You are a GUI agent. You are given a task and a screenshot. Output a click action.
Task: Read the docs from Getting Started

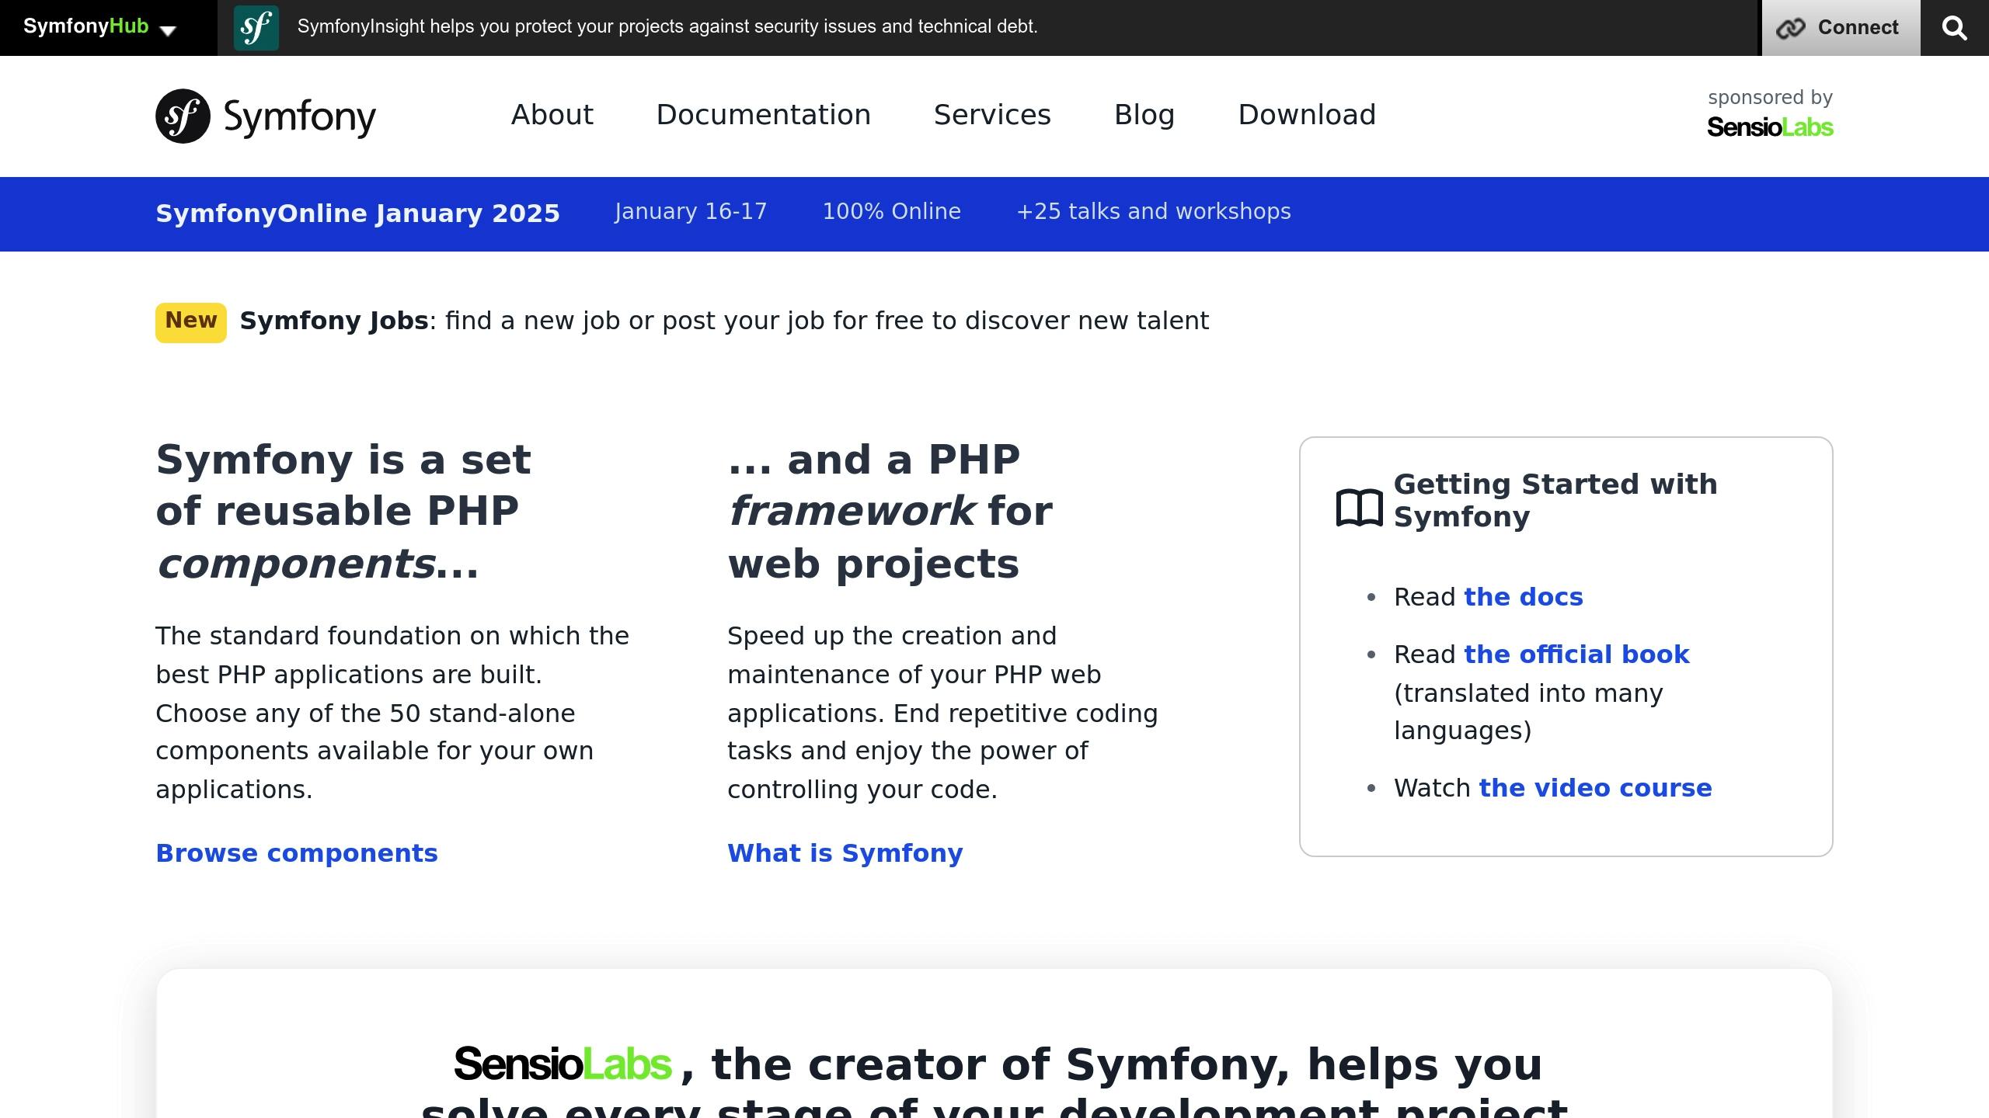point(1524,597)
